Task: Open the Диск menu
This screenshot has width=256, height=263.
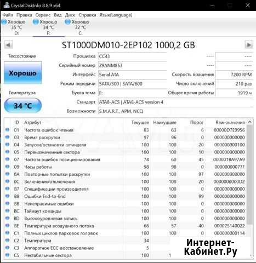Action: pos(70,15)
